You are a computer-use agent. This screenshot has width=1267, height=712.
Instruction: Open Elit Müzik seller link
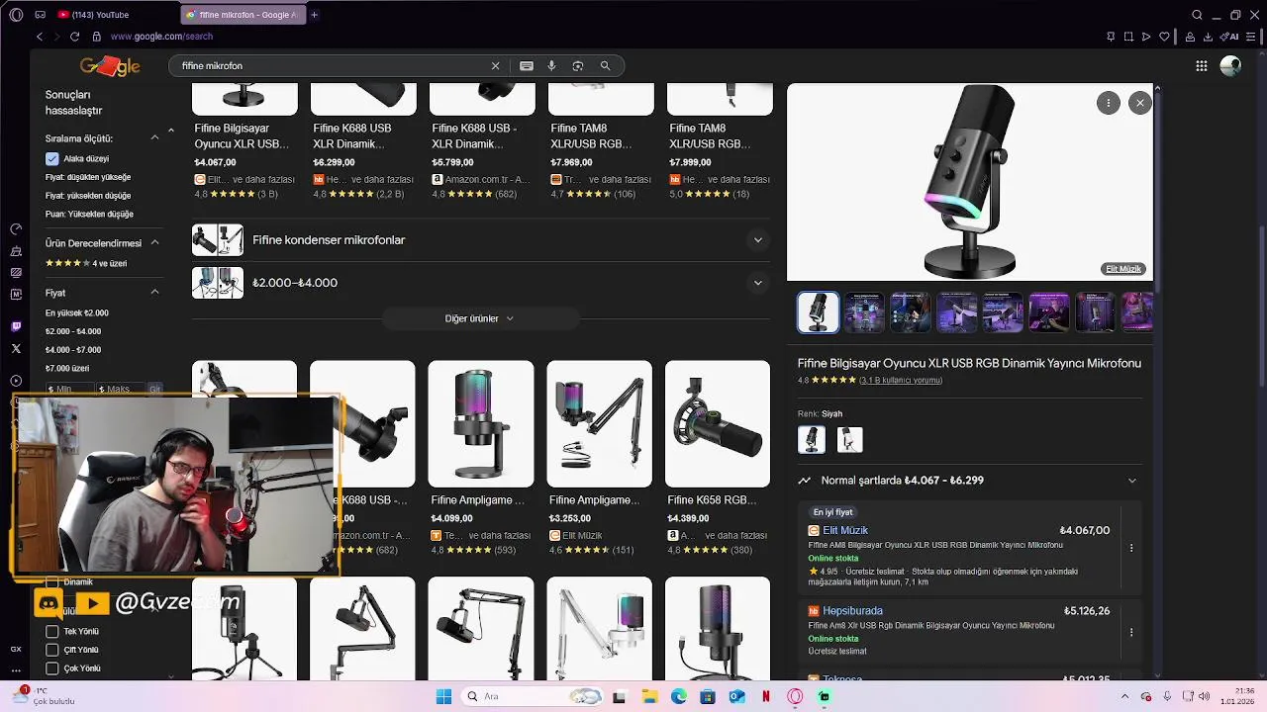[x=845, y=531]
